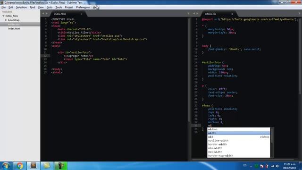Click the 'Agregar Foto' paragraph line
Viewport: 302px width, 170px height.
coord(78,56)
